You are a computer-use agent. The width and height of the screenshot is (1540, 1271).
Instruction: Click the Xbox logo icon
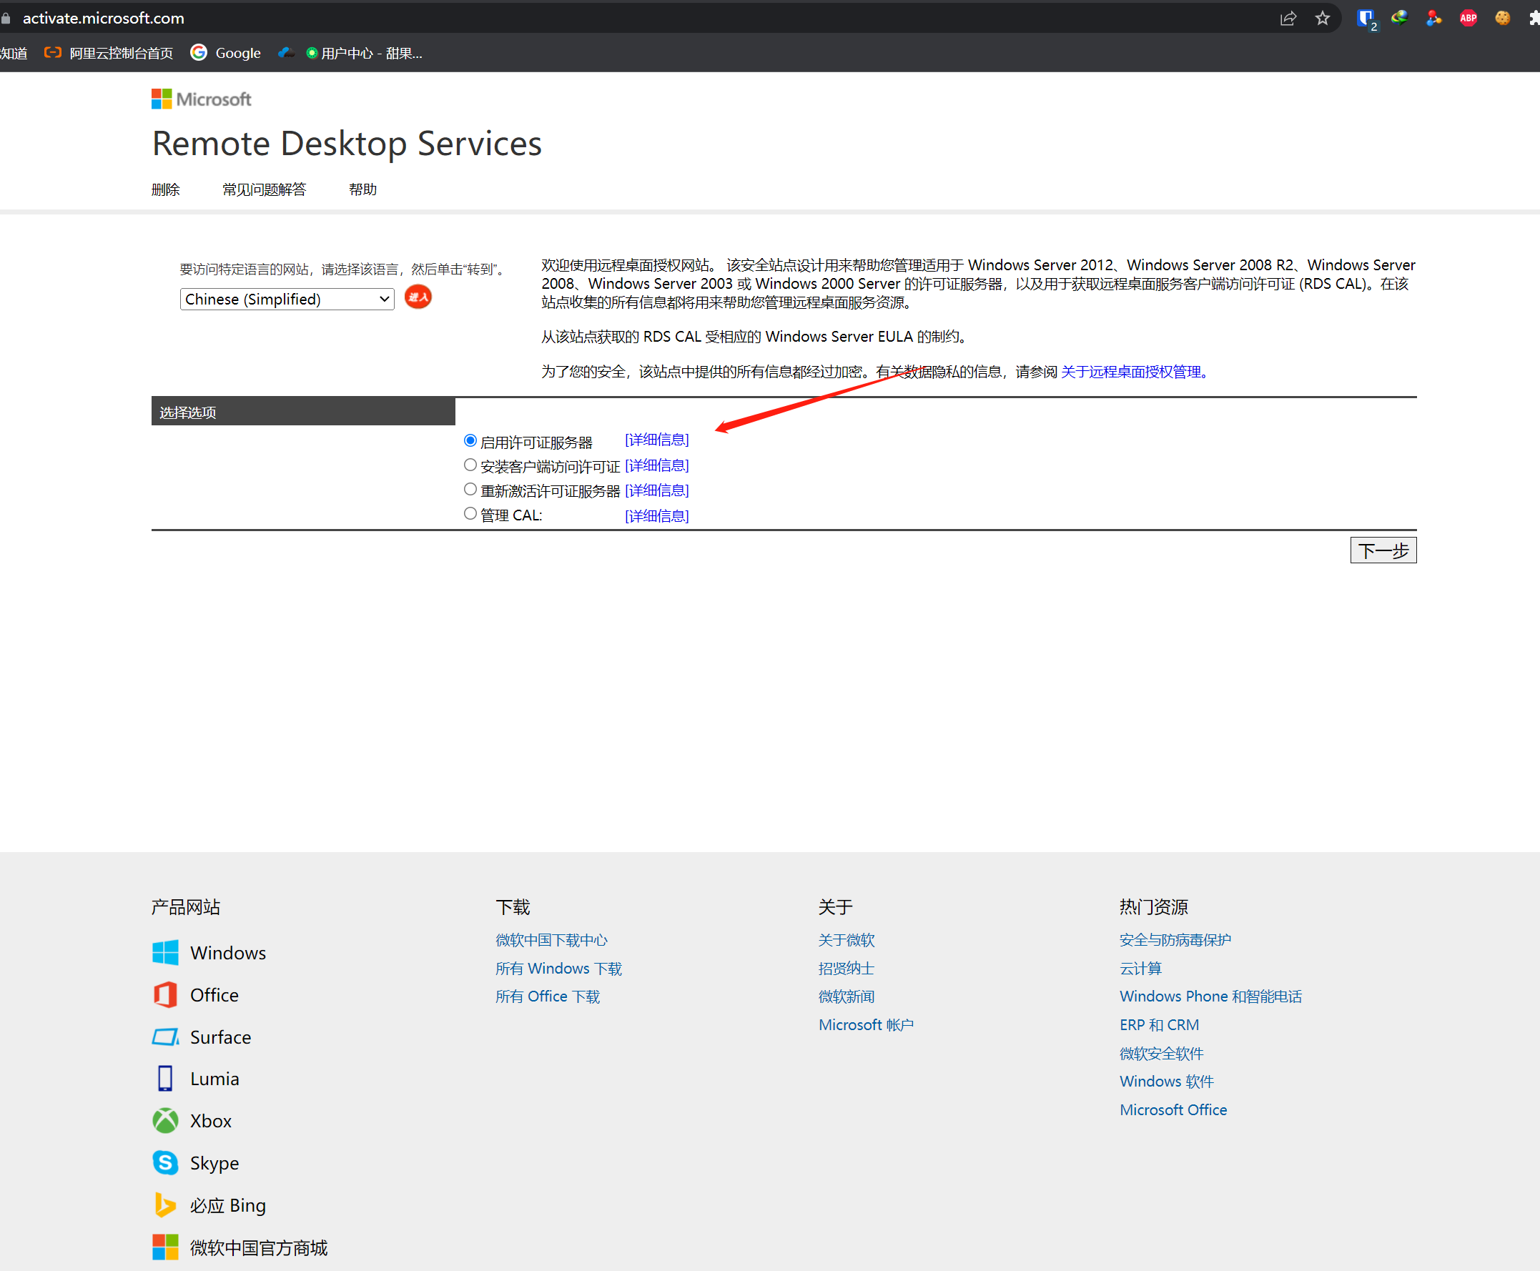click(x=165, y=1121)
